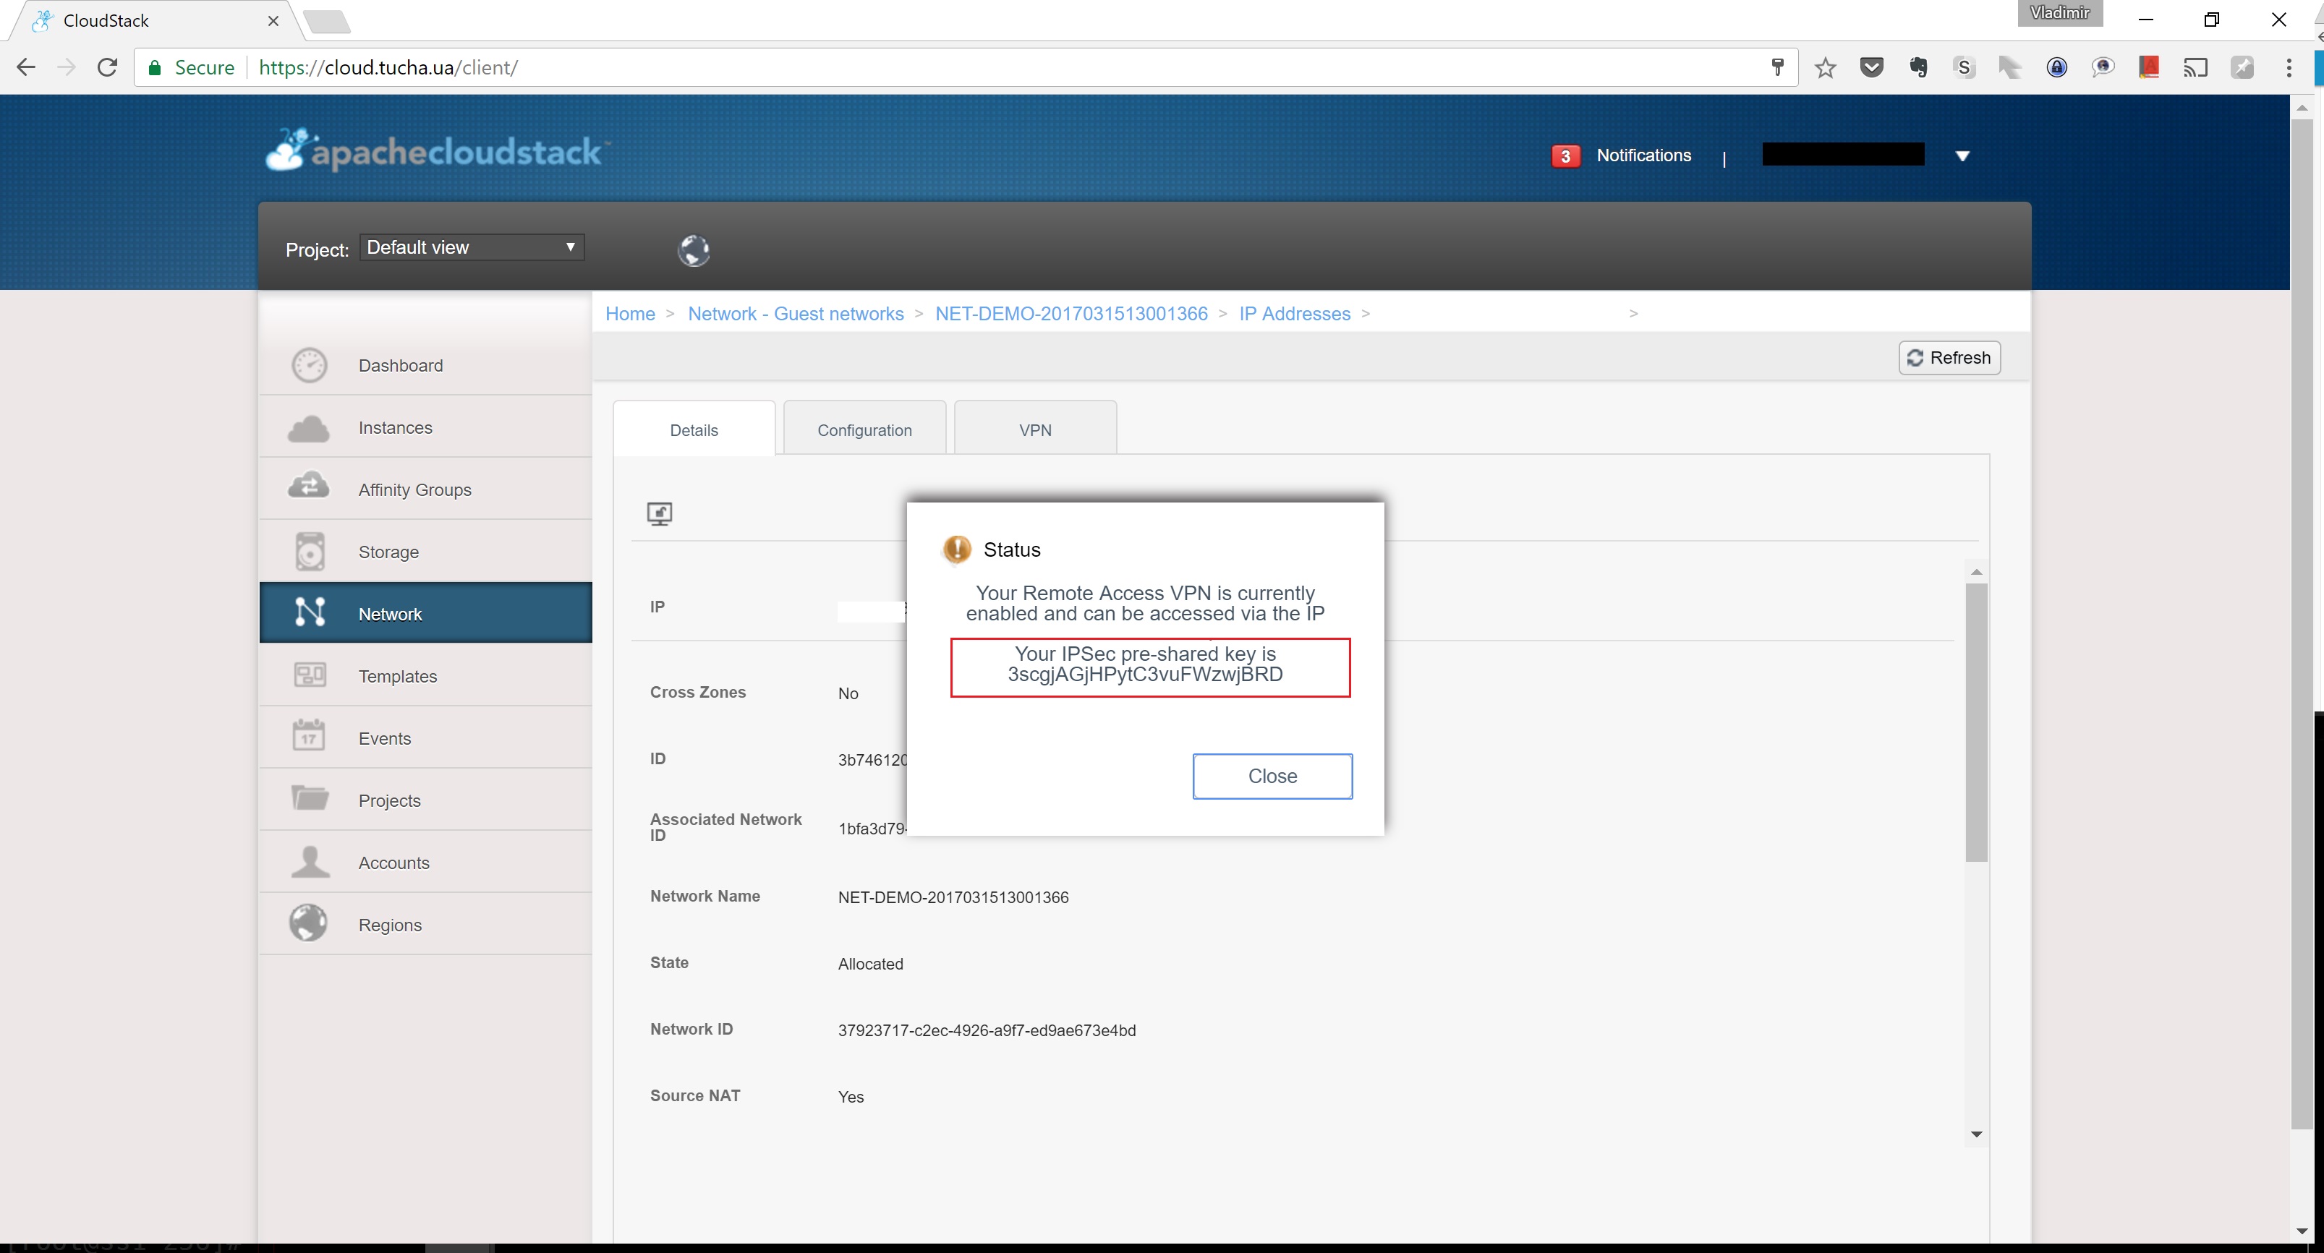The image size is (2324, 1253).
Task: Click the Refresh button
Action: pos(1949,357)
